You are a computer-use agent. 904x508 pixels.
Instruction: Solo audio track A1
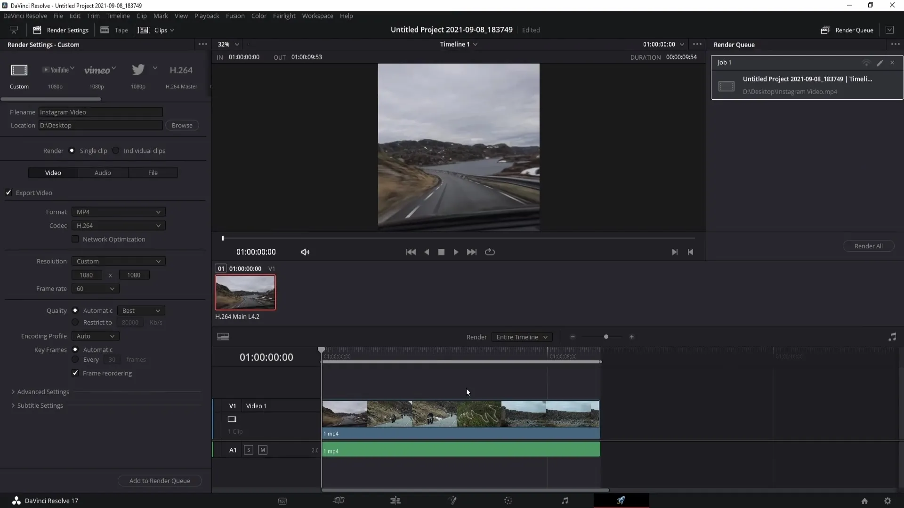(x=249, y=450)
